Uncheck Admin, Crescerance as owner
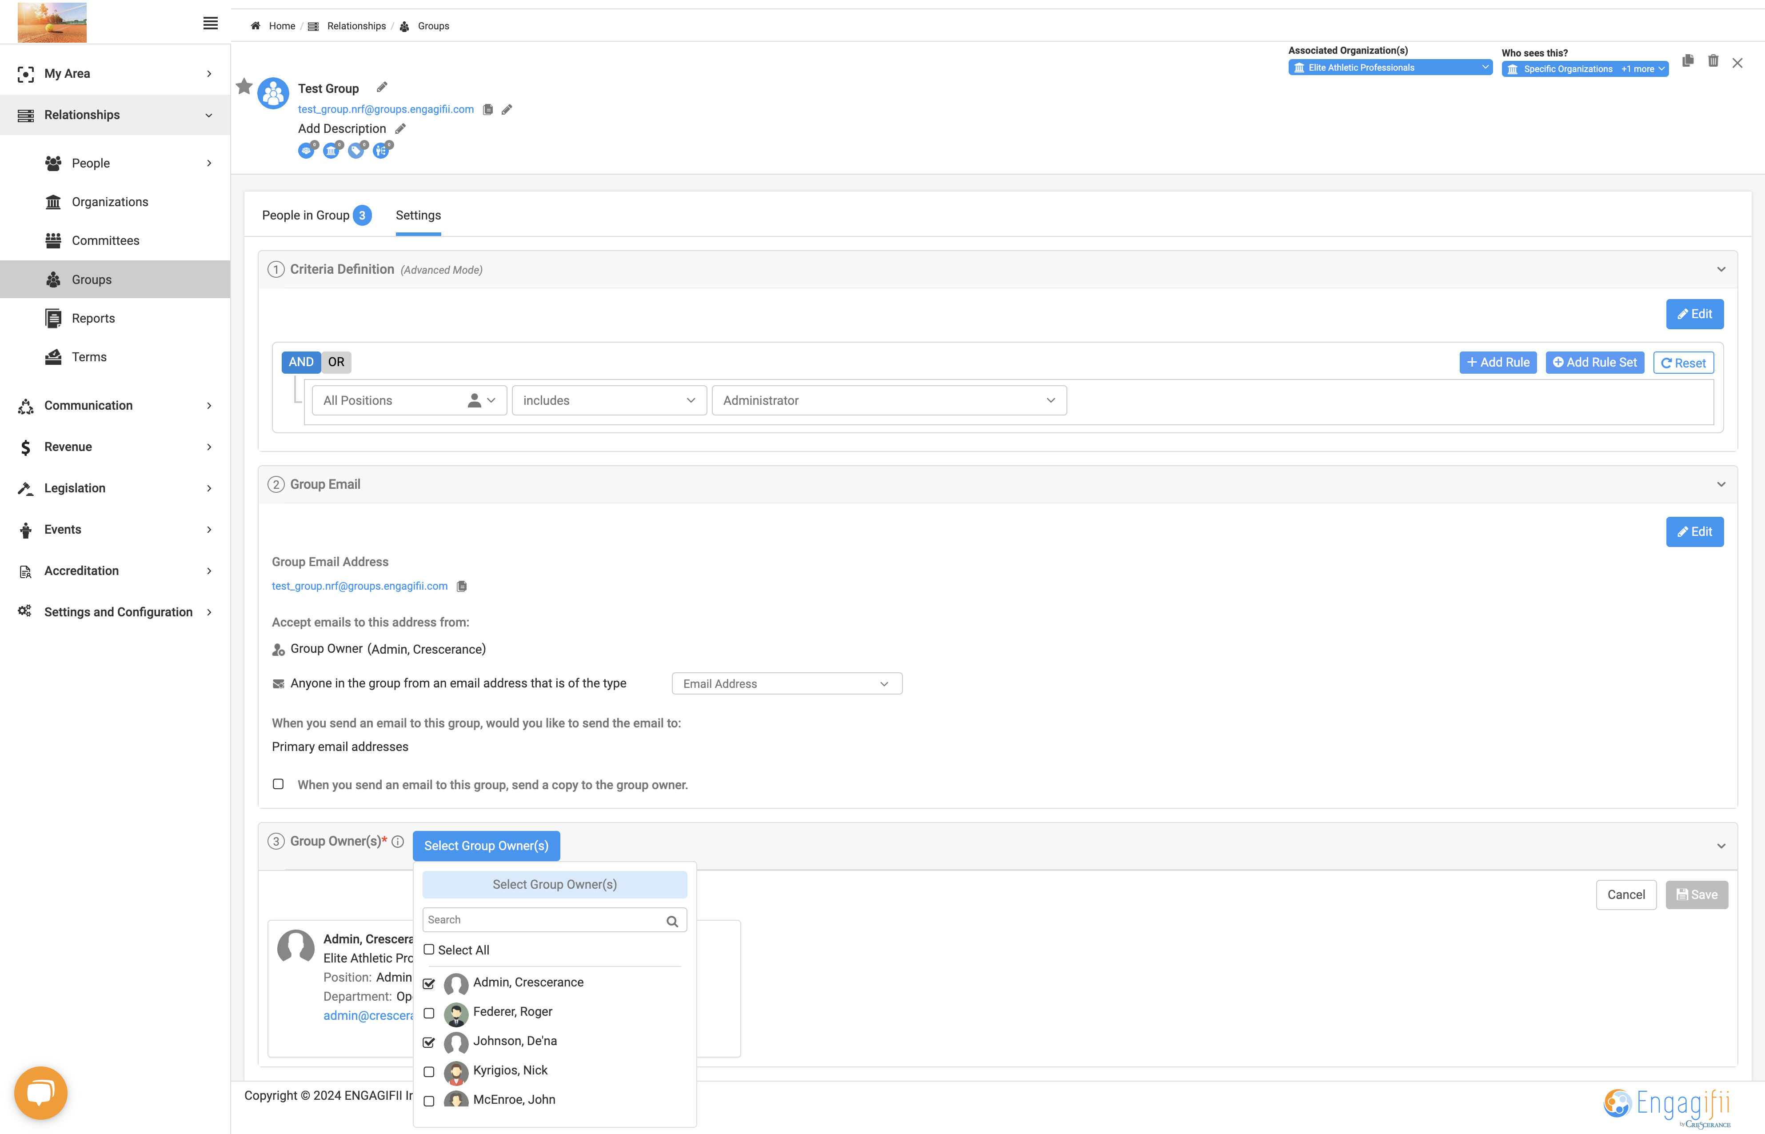Screen dimensions: 1765x1134 428,984
